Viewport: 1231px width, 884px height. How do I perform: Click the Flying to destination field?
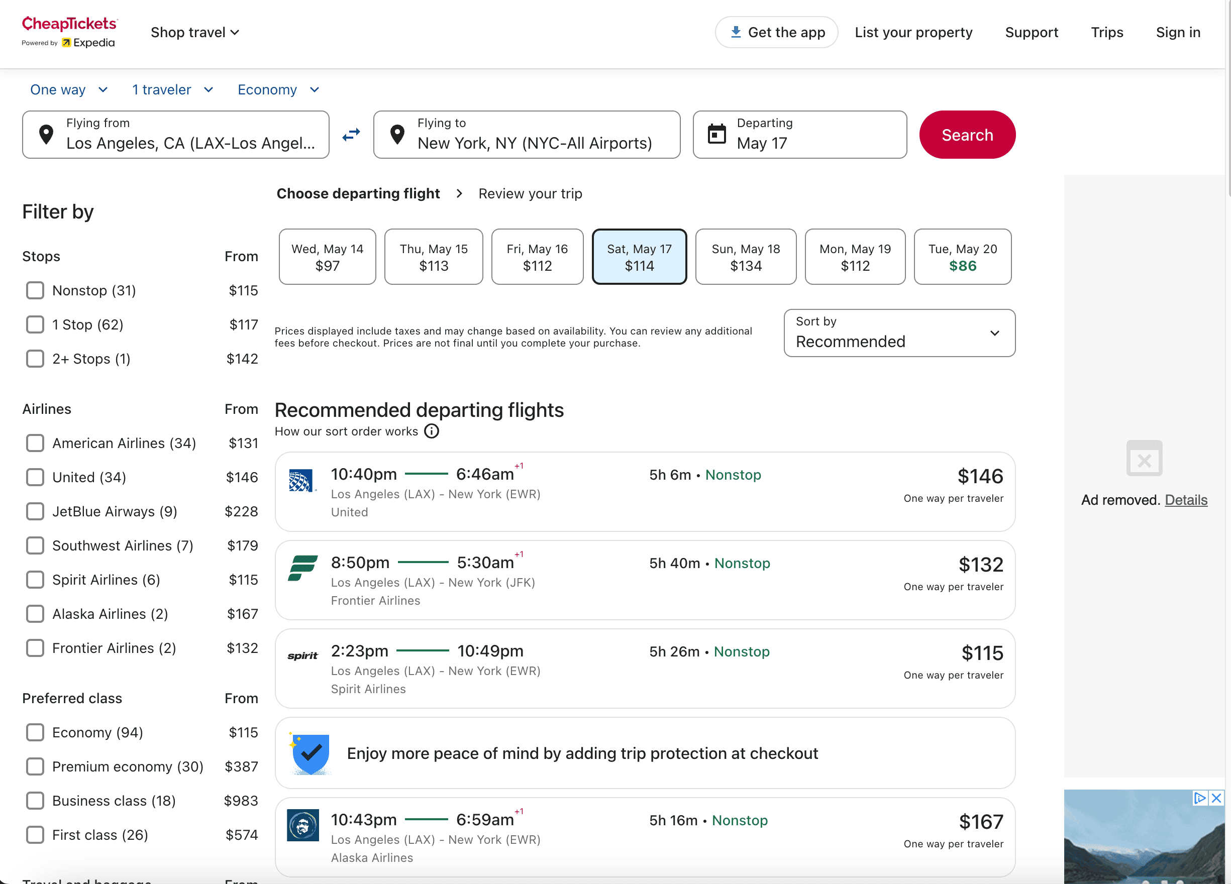pos(527,135)
